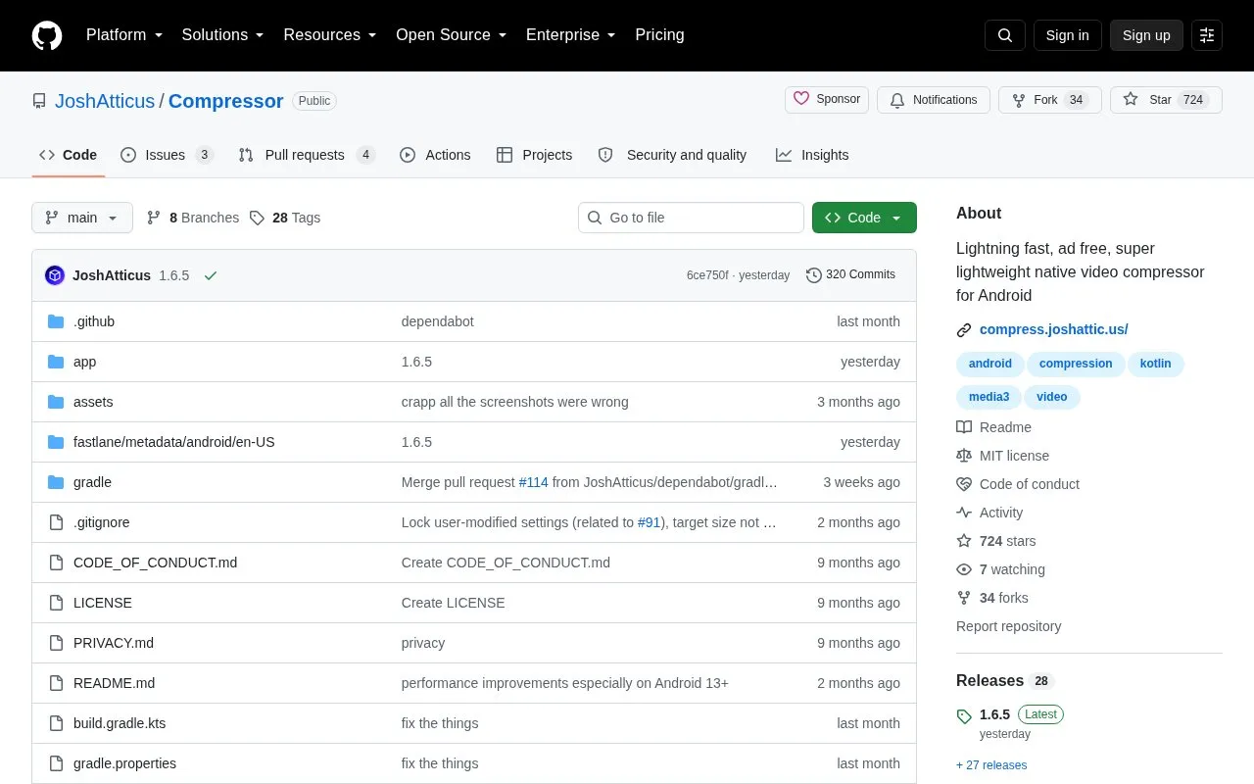This screenshot has height=784, width=1254.
Task: Click the tag icon beside release 1.6.5
Action: click(964, 716)
